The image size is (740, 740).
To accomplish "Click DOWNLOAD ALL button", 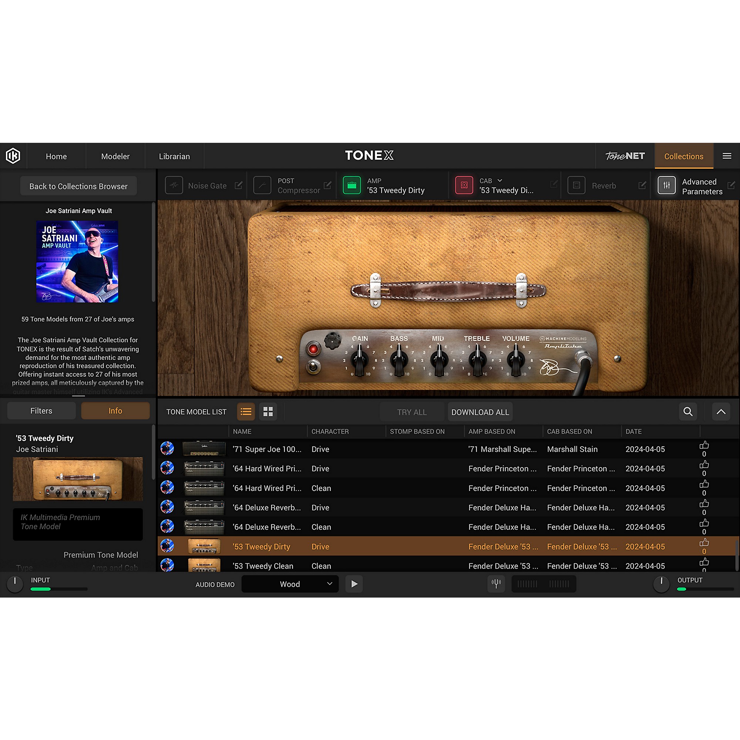I will click(480, 412).
